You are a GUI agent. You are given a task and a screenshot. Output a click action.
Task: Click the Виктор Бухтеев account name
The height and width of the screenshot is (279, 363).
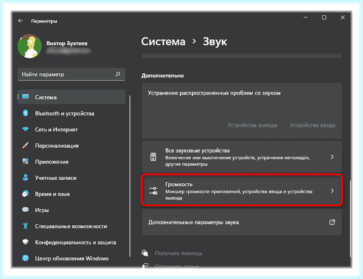tap(67, 44)
